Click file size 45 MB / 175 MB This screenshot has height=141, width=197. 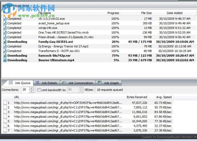click(140, 42)
